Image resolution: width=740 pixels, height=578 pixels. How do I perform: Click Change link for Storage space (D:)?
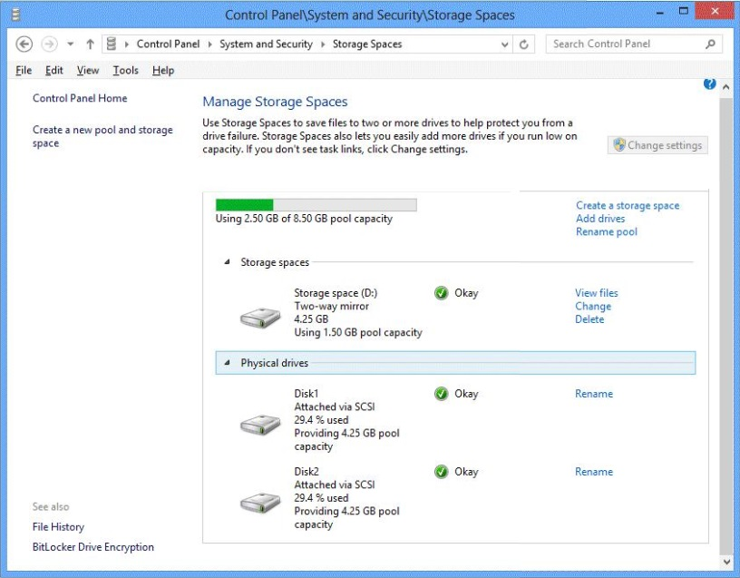(593, 306)
